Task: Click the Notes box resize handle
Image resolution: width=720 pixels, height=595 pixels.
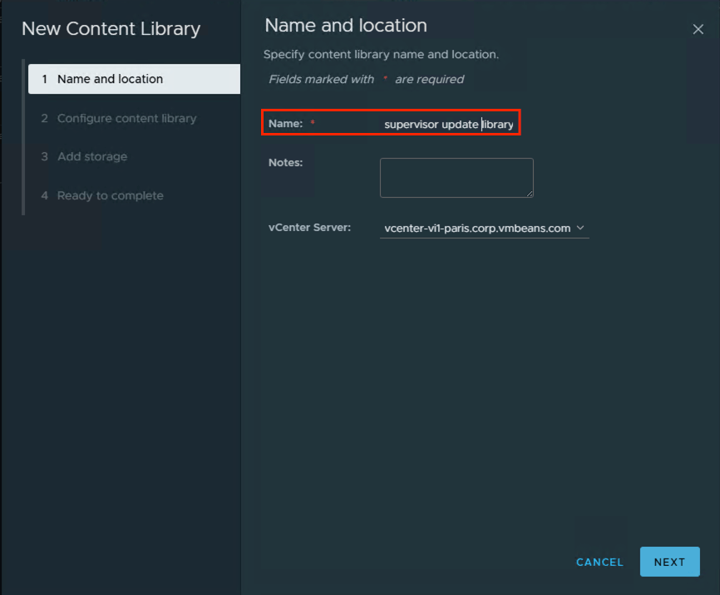Action: 529,193
